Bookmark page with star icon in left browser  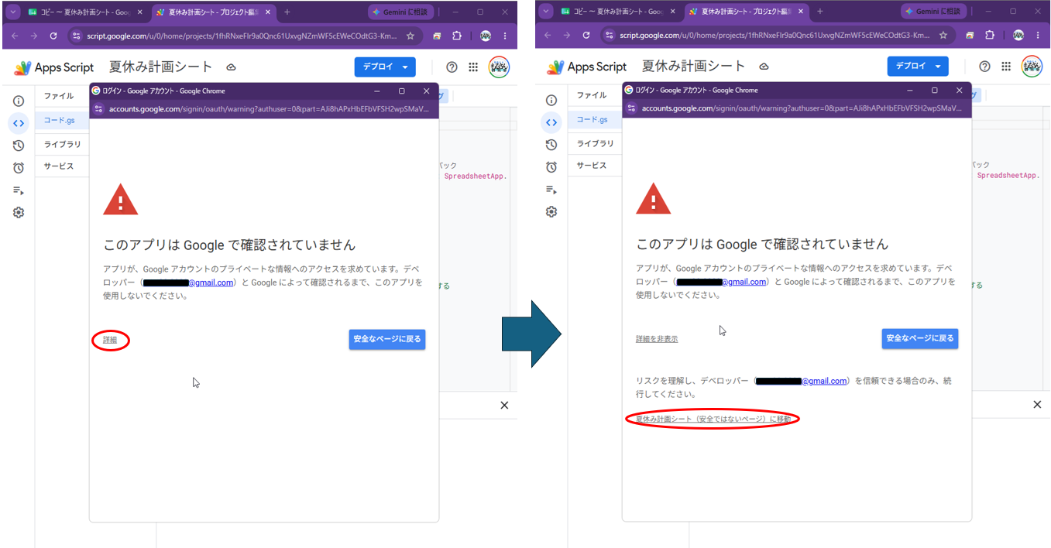click(x=410, y=36)
